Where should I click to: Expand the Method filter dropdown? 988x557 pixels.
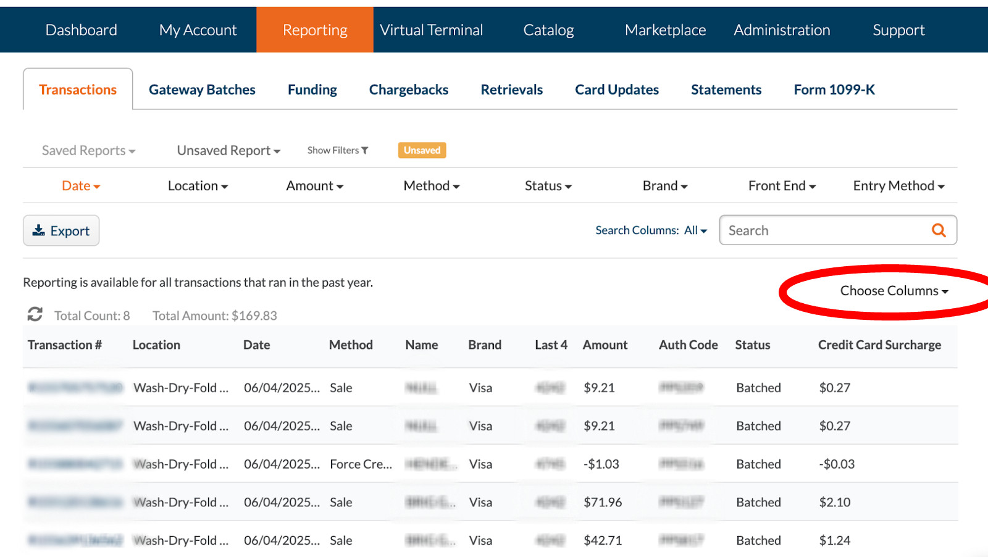pos(432,186)
